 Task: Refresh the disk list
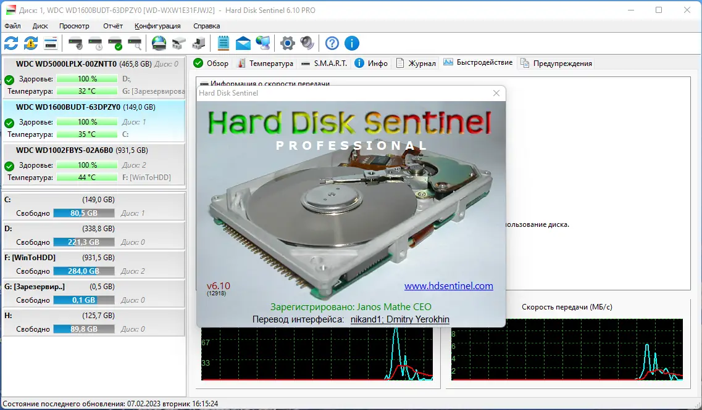[x=10, y=43]
